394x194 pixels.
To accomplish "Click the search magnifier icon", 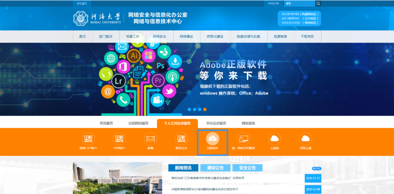I will pyautogui.click(x=318, y=4).
